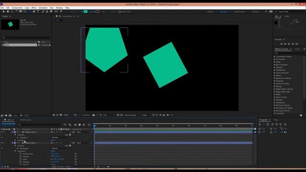
Task: Click the Motion Blur enable icon in timeline
Action: coord(84,125)
